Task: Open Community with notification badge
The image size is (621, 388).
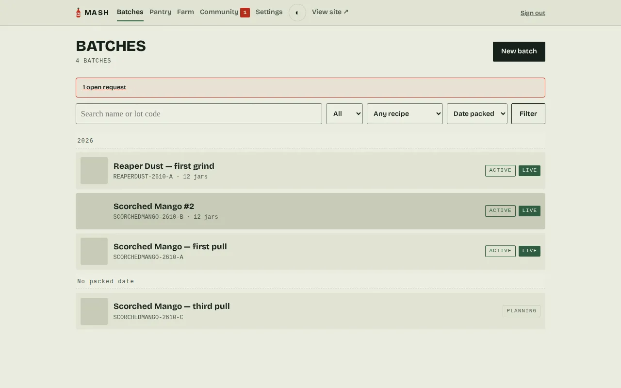Action: tap(225, 12)
